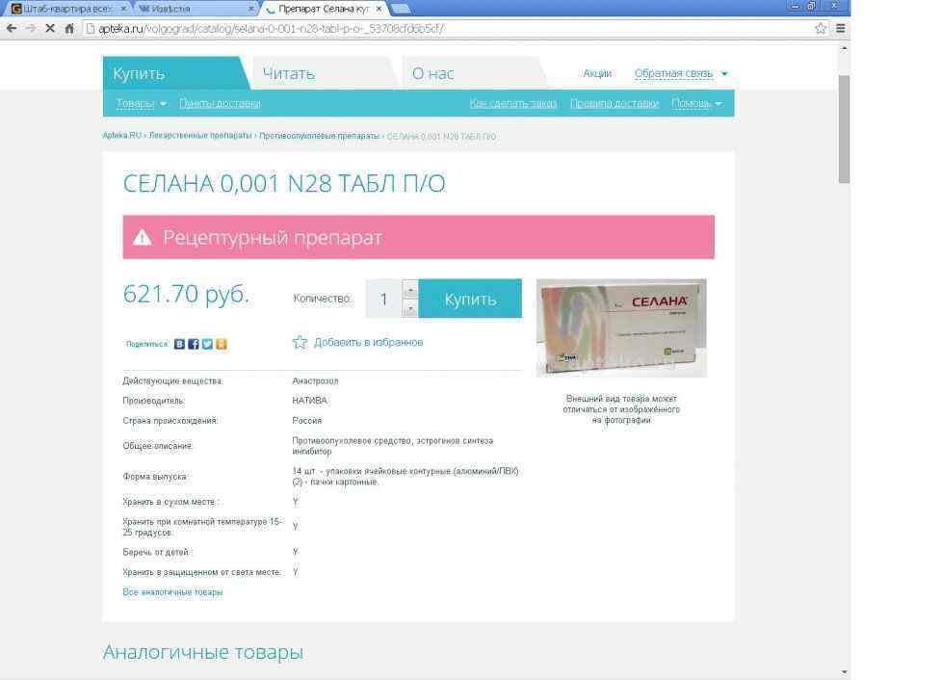
Task: Increase quantity with the up arrow
Action: [x=410, y=289]
